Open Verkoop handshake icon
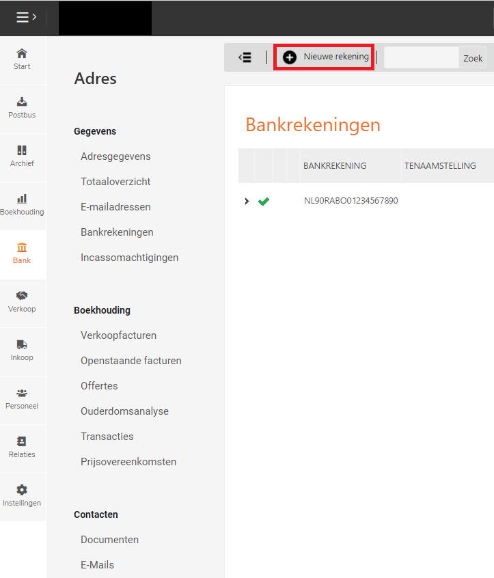This screenshot has height=578, width=494. point(22,297)
